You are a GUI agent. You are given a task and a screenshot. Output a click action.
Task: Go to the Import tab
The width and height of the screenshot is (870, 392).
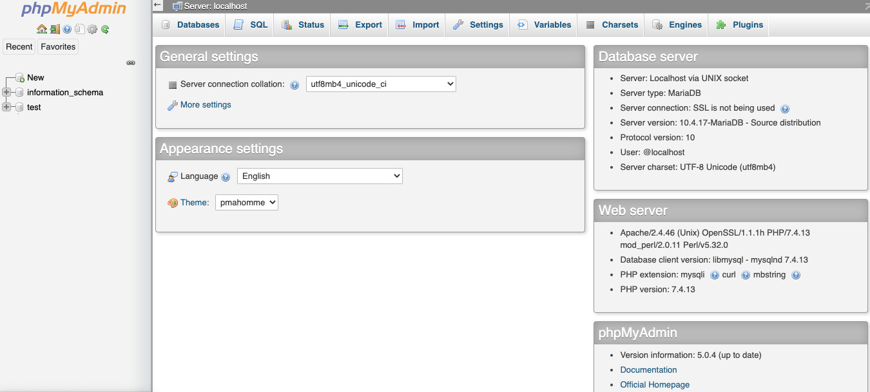[418, 25]
